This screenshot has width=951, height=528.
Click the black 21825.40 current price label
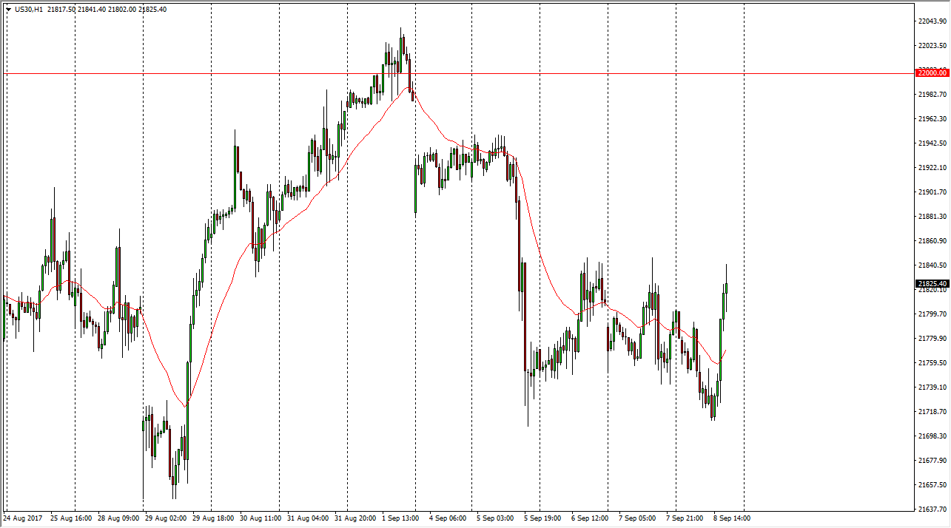click(932, 284)
